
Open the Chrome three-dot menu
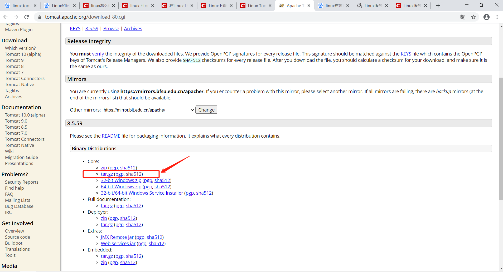point(497,17)
